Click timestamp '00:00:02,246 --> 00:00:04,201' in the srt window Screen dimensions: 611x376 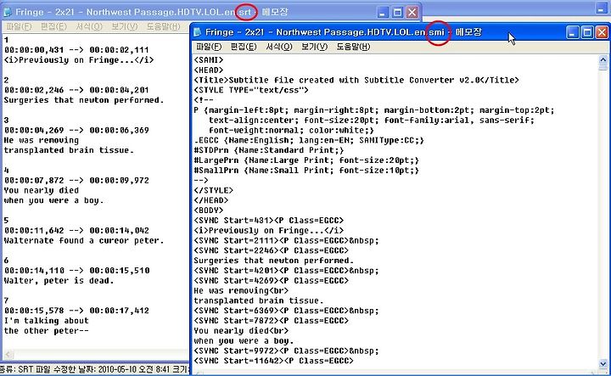pyautogui.click(x=76, y=90)
